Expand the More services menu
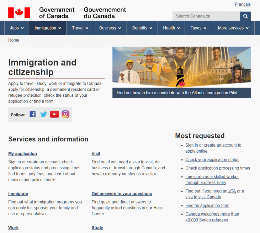This screenshot has width=260, height=233. click(233, 28)
